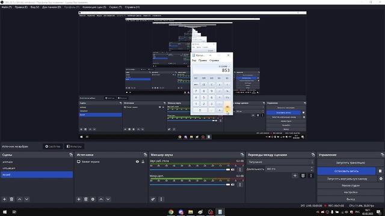
Task: Undock the Управление panel
Action: pos(383,155)
